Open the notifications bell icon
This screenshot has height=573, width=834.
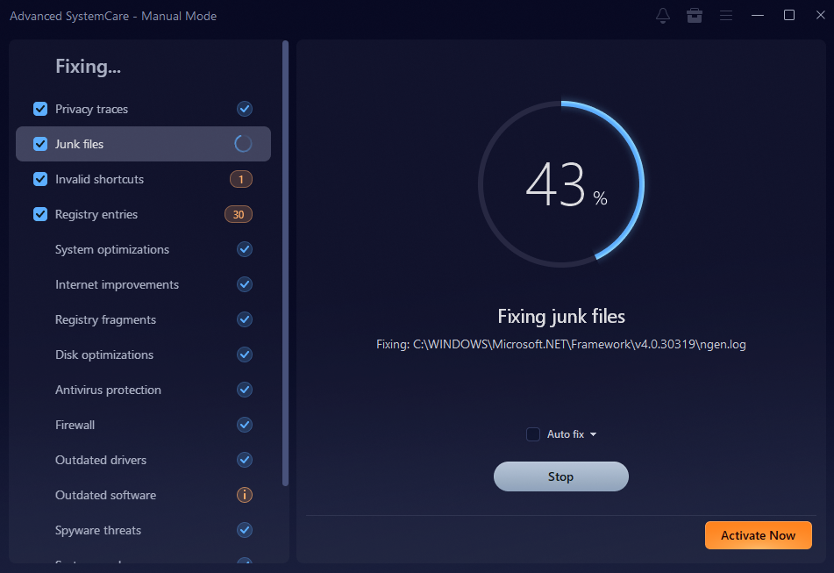click(x=663, y=15)
